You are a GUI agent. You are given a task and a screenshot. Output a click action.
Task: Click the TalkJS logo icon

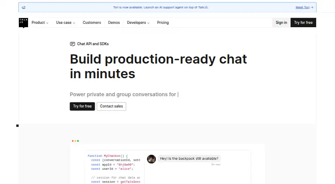(x=23, y=23)
